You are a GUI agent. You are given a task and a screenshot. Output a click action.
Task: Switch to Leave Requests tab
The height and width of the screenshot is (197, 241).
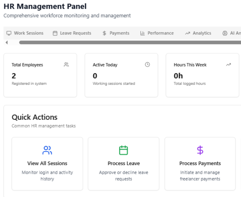coord(72,33)
